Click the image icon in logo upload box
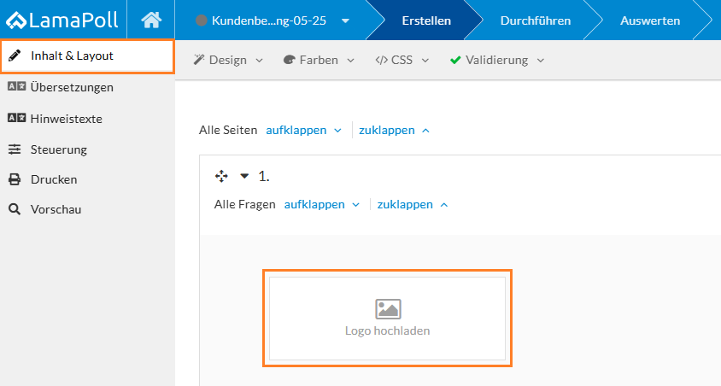Screen dimensions: 721x386 click(388, 309)
